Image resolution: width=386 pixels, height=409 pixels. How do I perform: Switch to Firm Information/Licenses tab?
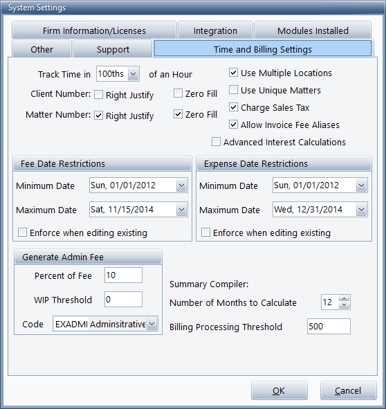[x=94, y=30]
